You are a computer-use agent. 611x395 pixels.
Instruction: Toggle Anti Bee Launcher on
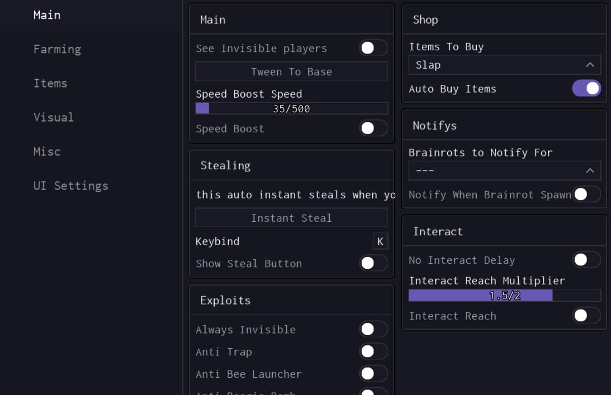coord(373,374)
